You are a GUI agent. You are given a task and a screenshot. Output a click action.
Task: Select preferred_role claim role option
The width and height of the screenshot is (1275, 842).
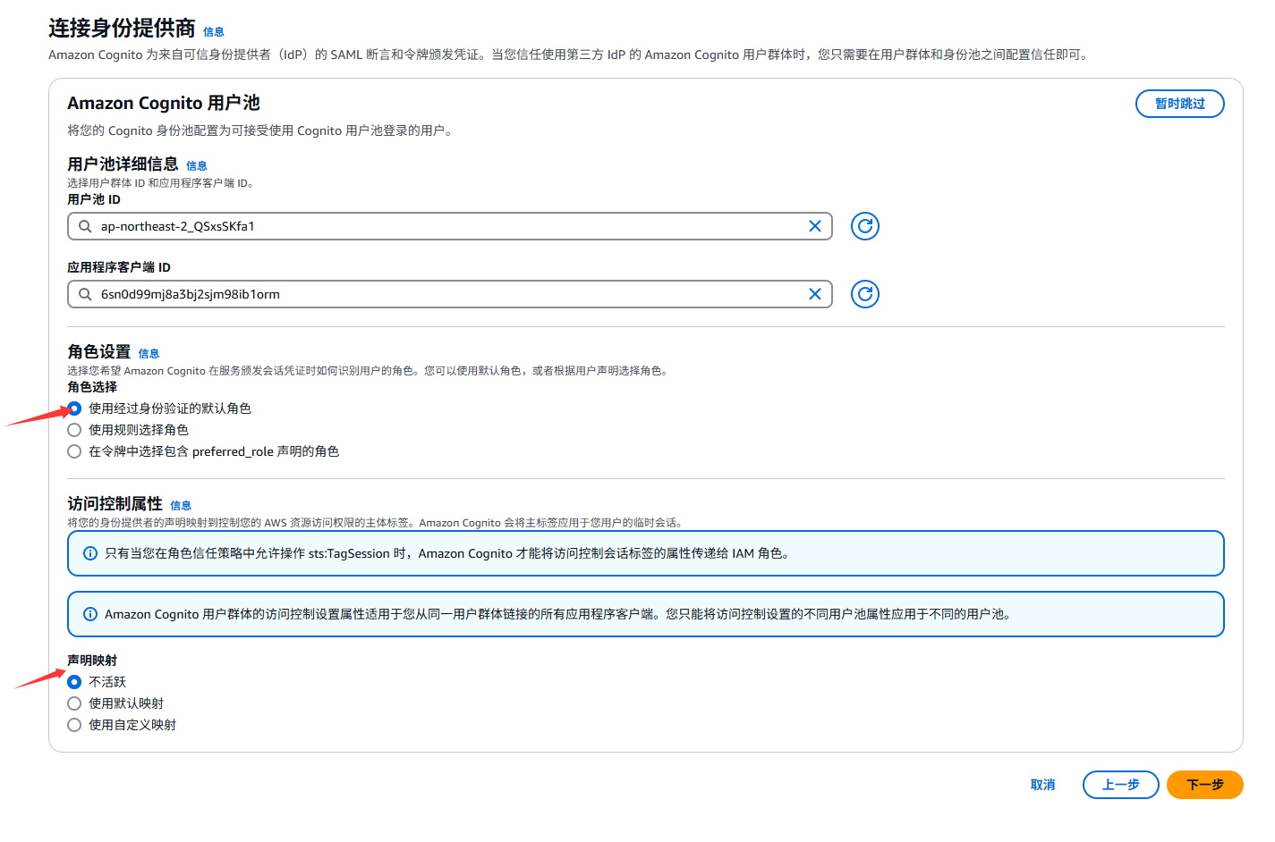point(74,451)
